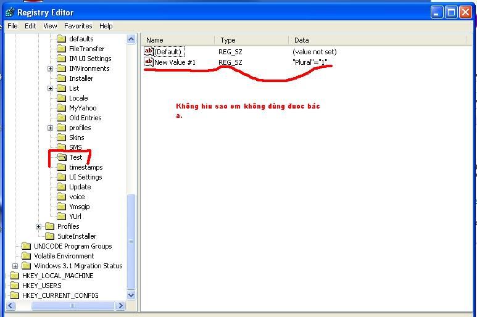Click the HKEY_LOCAL_MACHINE folder icon
The image size is (477, 317).
[x=14, y=276]
